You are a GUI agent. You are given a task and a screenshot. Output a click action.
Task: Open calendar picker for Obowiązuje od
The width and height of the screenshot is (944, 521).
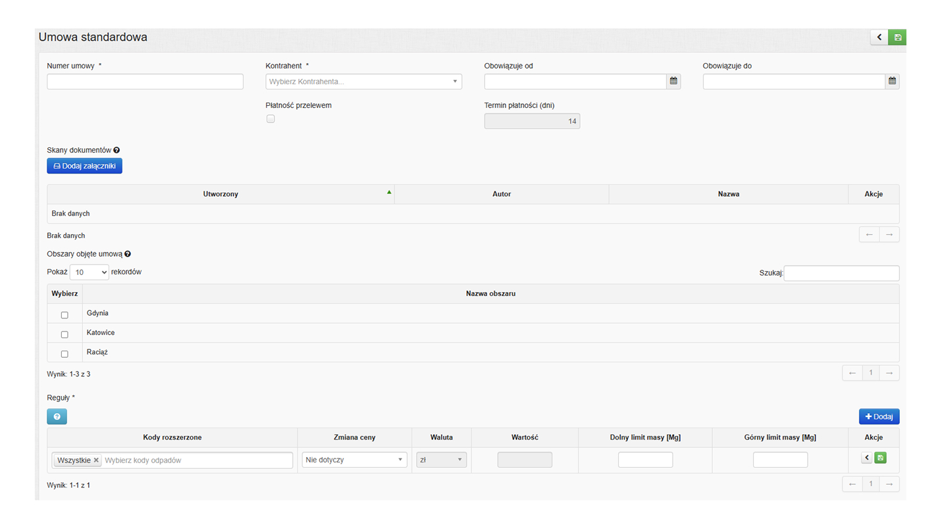pos(673,82)
